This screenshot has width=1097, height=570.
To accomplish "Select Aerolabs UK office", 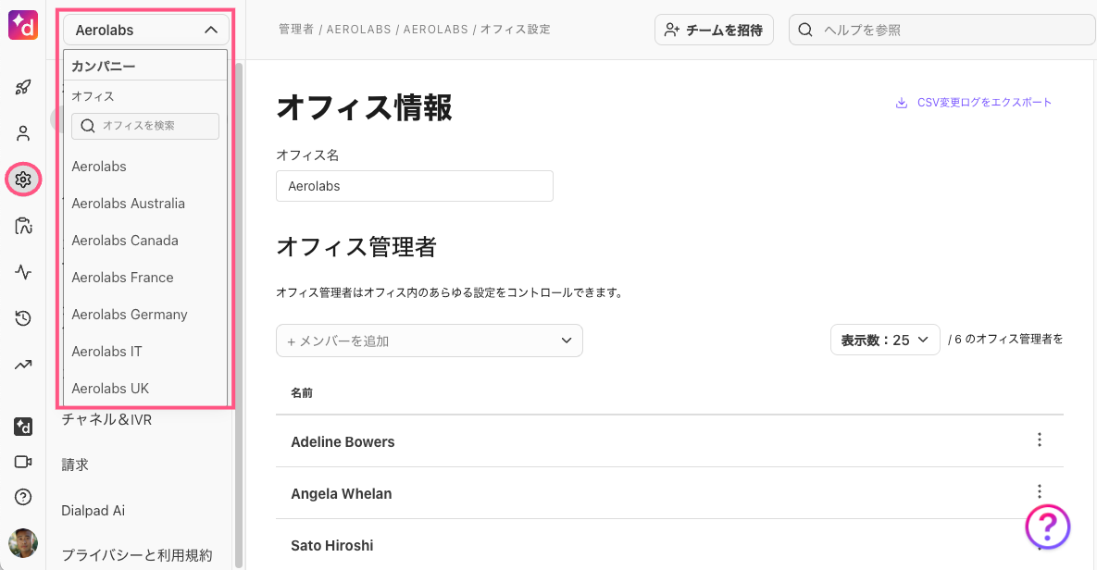I will (x=110, y=389).
